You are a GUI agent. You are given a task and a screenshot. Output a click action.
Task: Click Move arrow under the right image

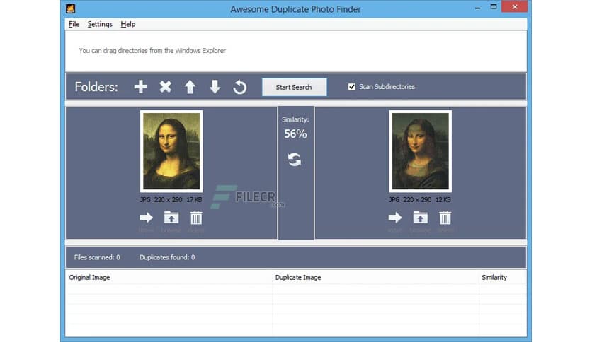coord(395,218)
